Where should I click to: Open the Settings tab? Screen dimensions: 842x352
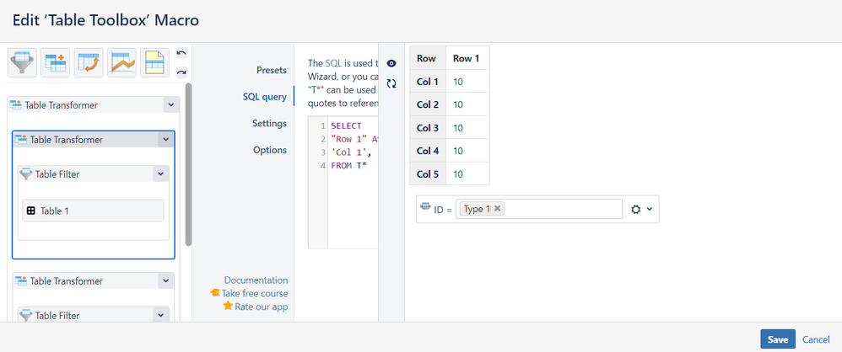269,123
